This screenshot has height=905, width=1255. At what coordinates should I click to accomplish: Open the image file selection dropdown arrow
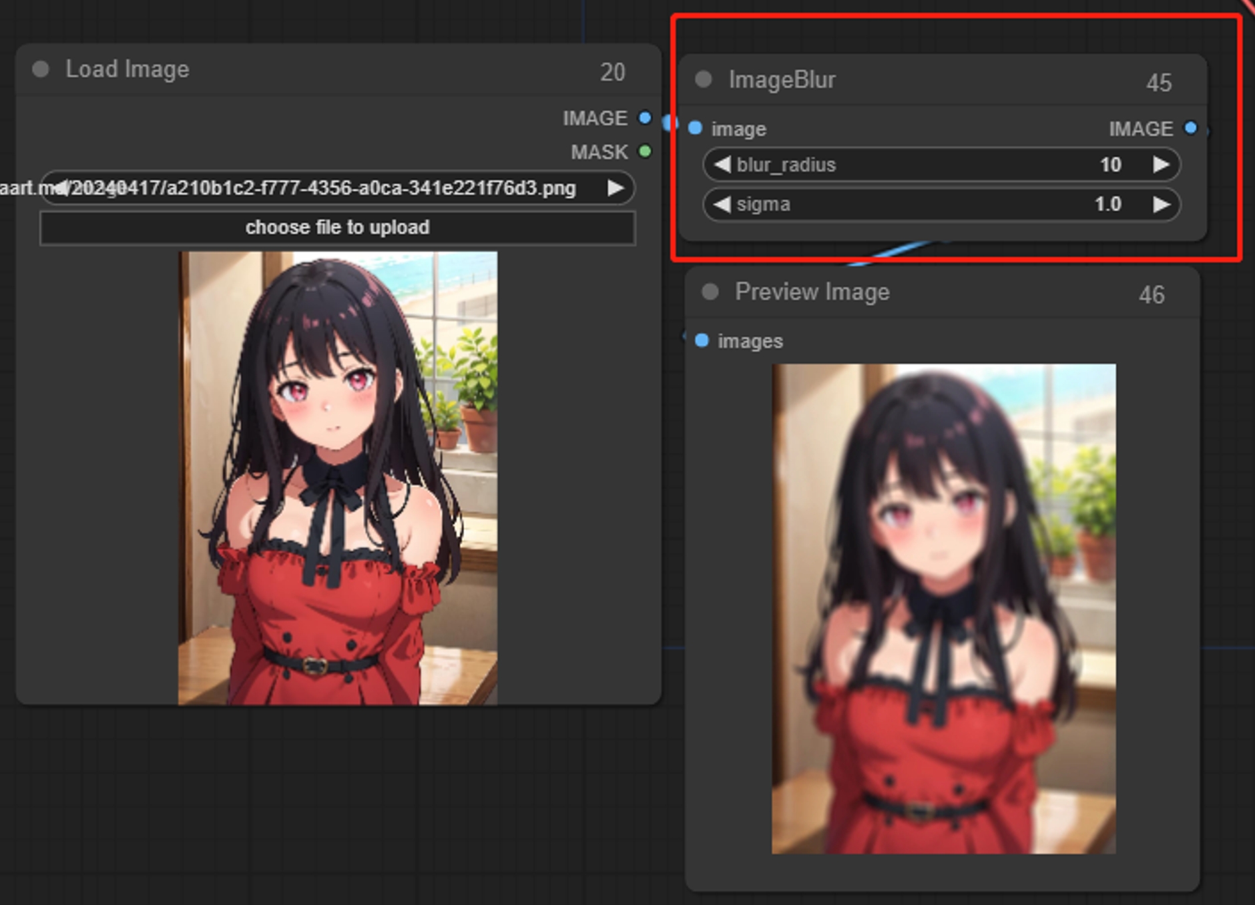coord(613,188)
